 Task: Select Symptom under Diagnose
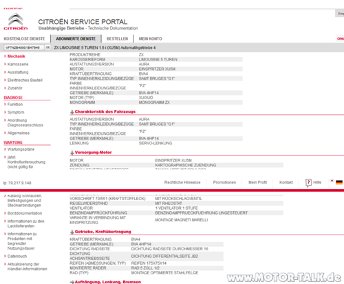16,112
